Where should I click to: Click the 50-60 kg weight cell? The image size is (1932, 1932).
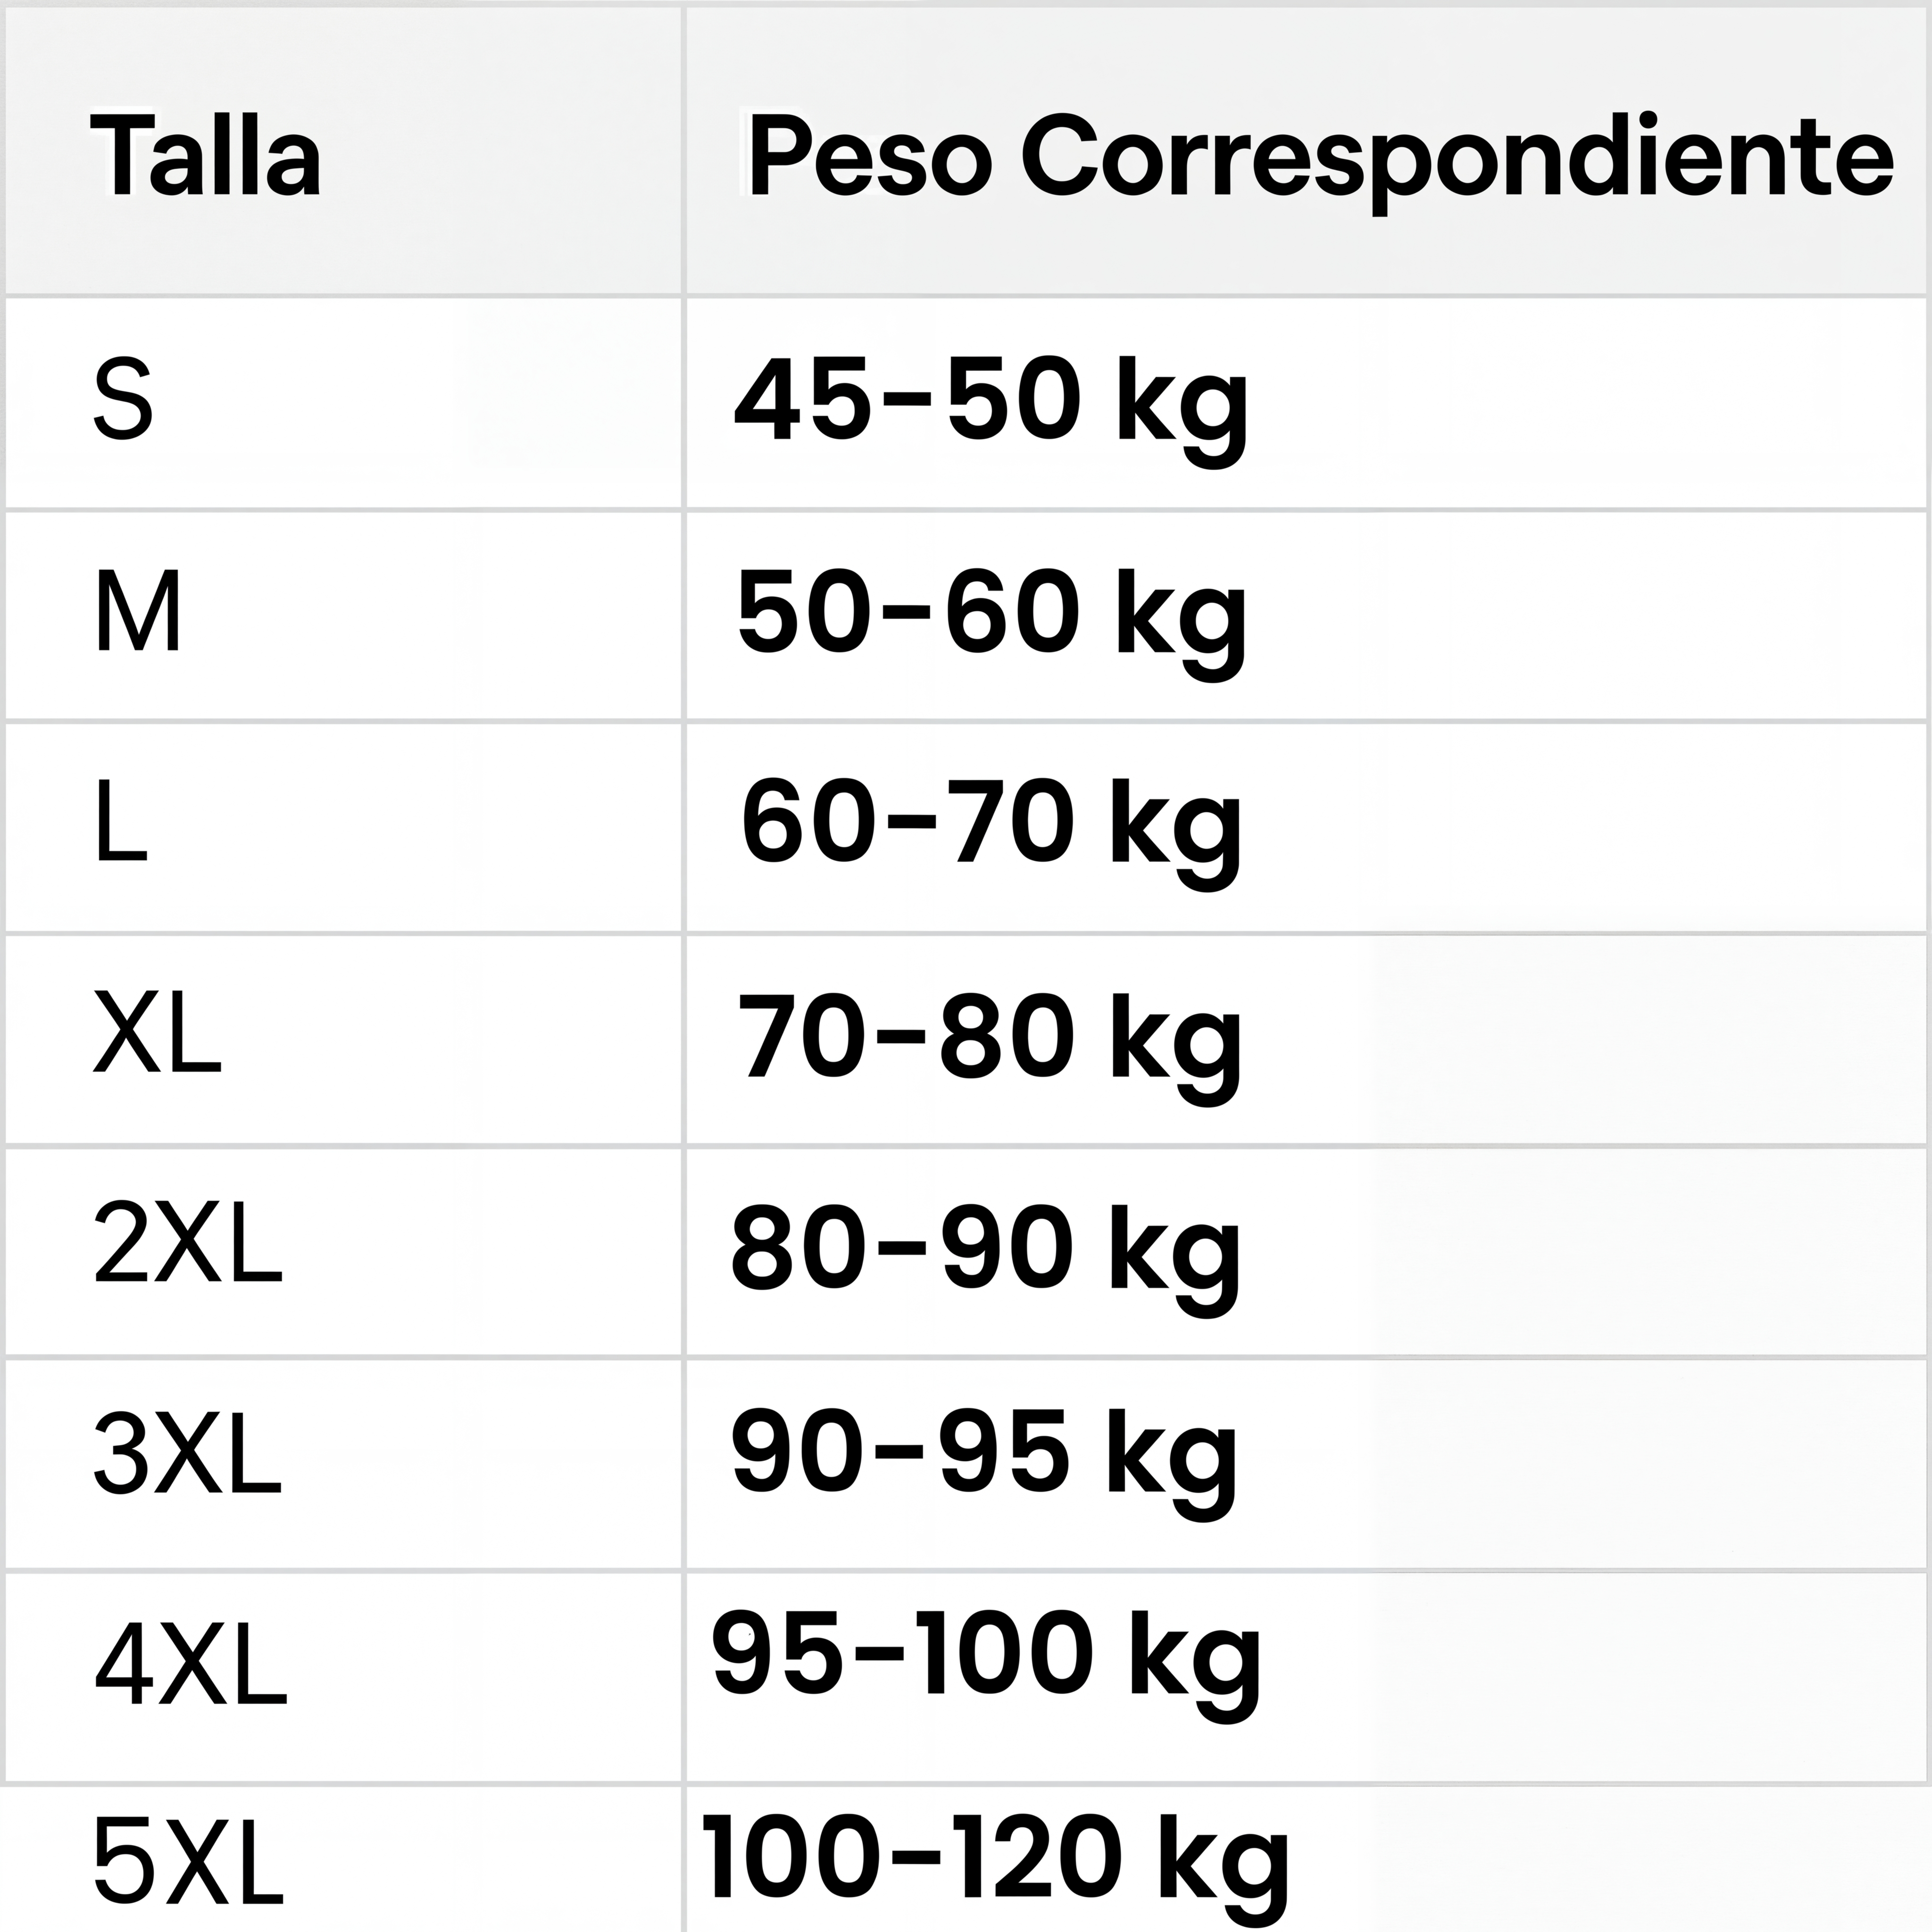pyautogui.click(x=991, y=614)
